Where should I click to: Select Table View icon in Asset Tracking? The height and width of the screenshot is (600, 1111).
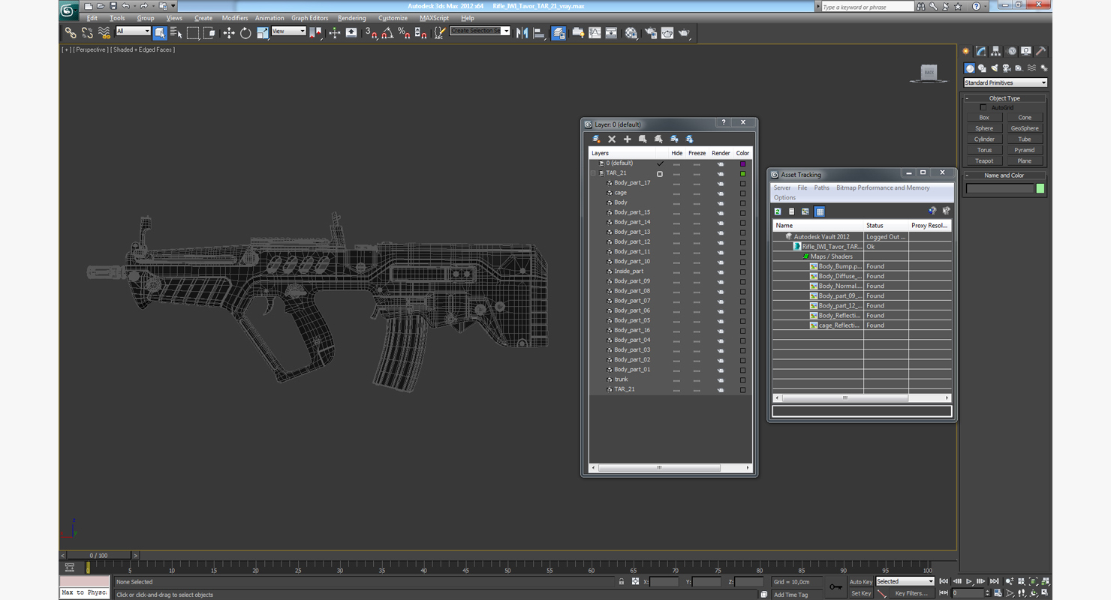point(820,211)
